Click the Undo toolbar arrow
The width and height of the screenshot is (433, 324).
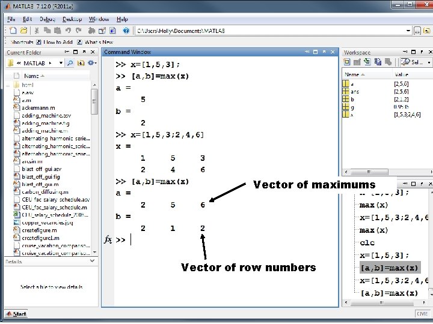pos(68,31)
